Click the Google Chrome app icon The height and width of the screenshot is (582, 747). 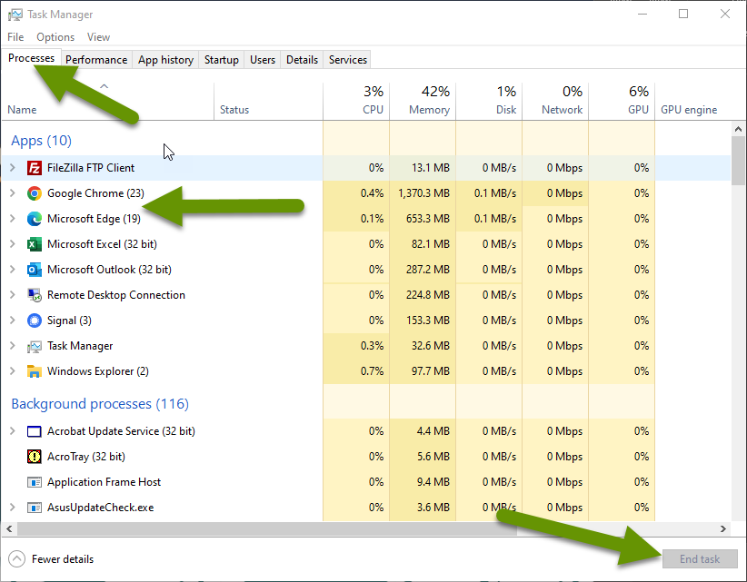(33, 193)
